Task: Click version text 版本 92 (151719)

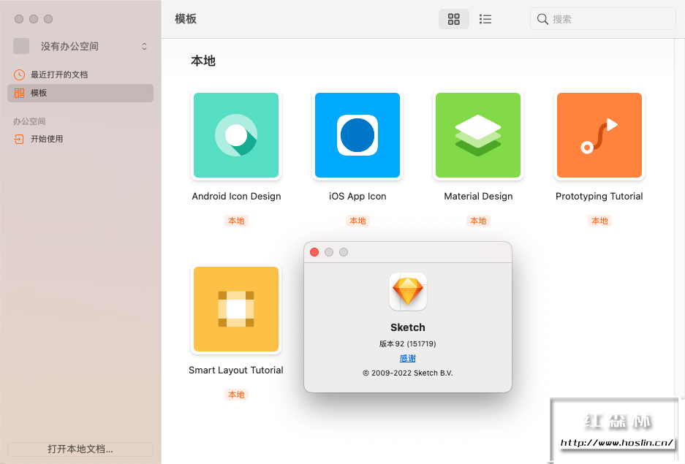Action: click(408, 343)
